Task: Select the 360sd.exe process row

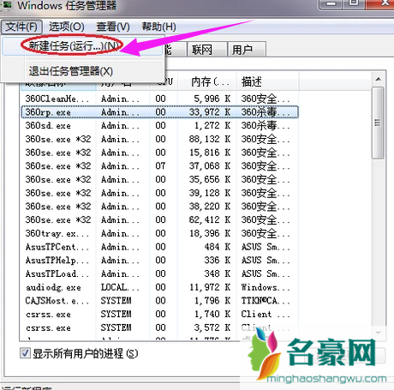Action: 160,125
